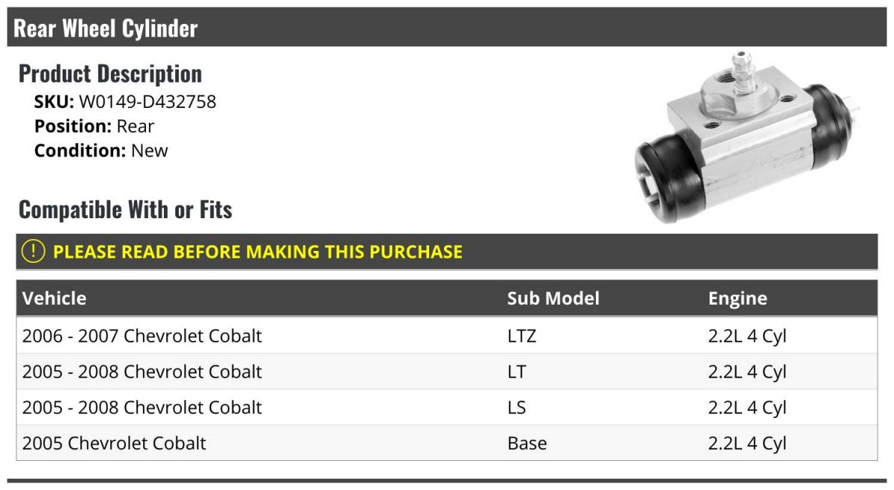Click the Engine column header
Screen dimensions: 894x490
(738, 299)
